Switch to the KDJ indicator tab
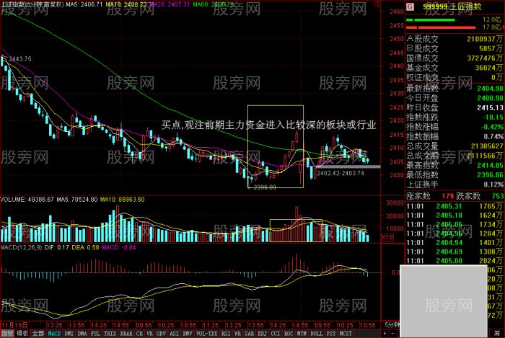The image size is (505, 338). coord(262,334)
